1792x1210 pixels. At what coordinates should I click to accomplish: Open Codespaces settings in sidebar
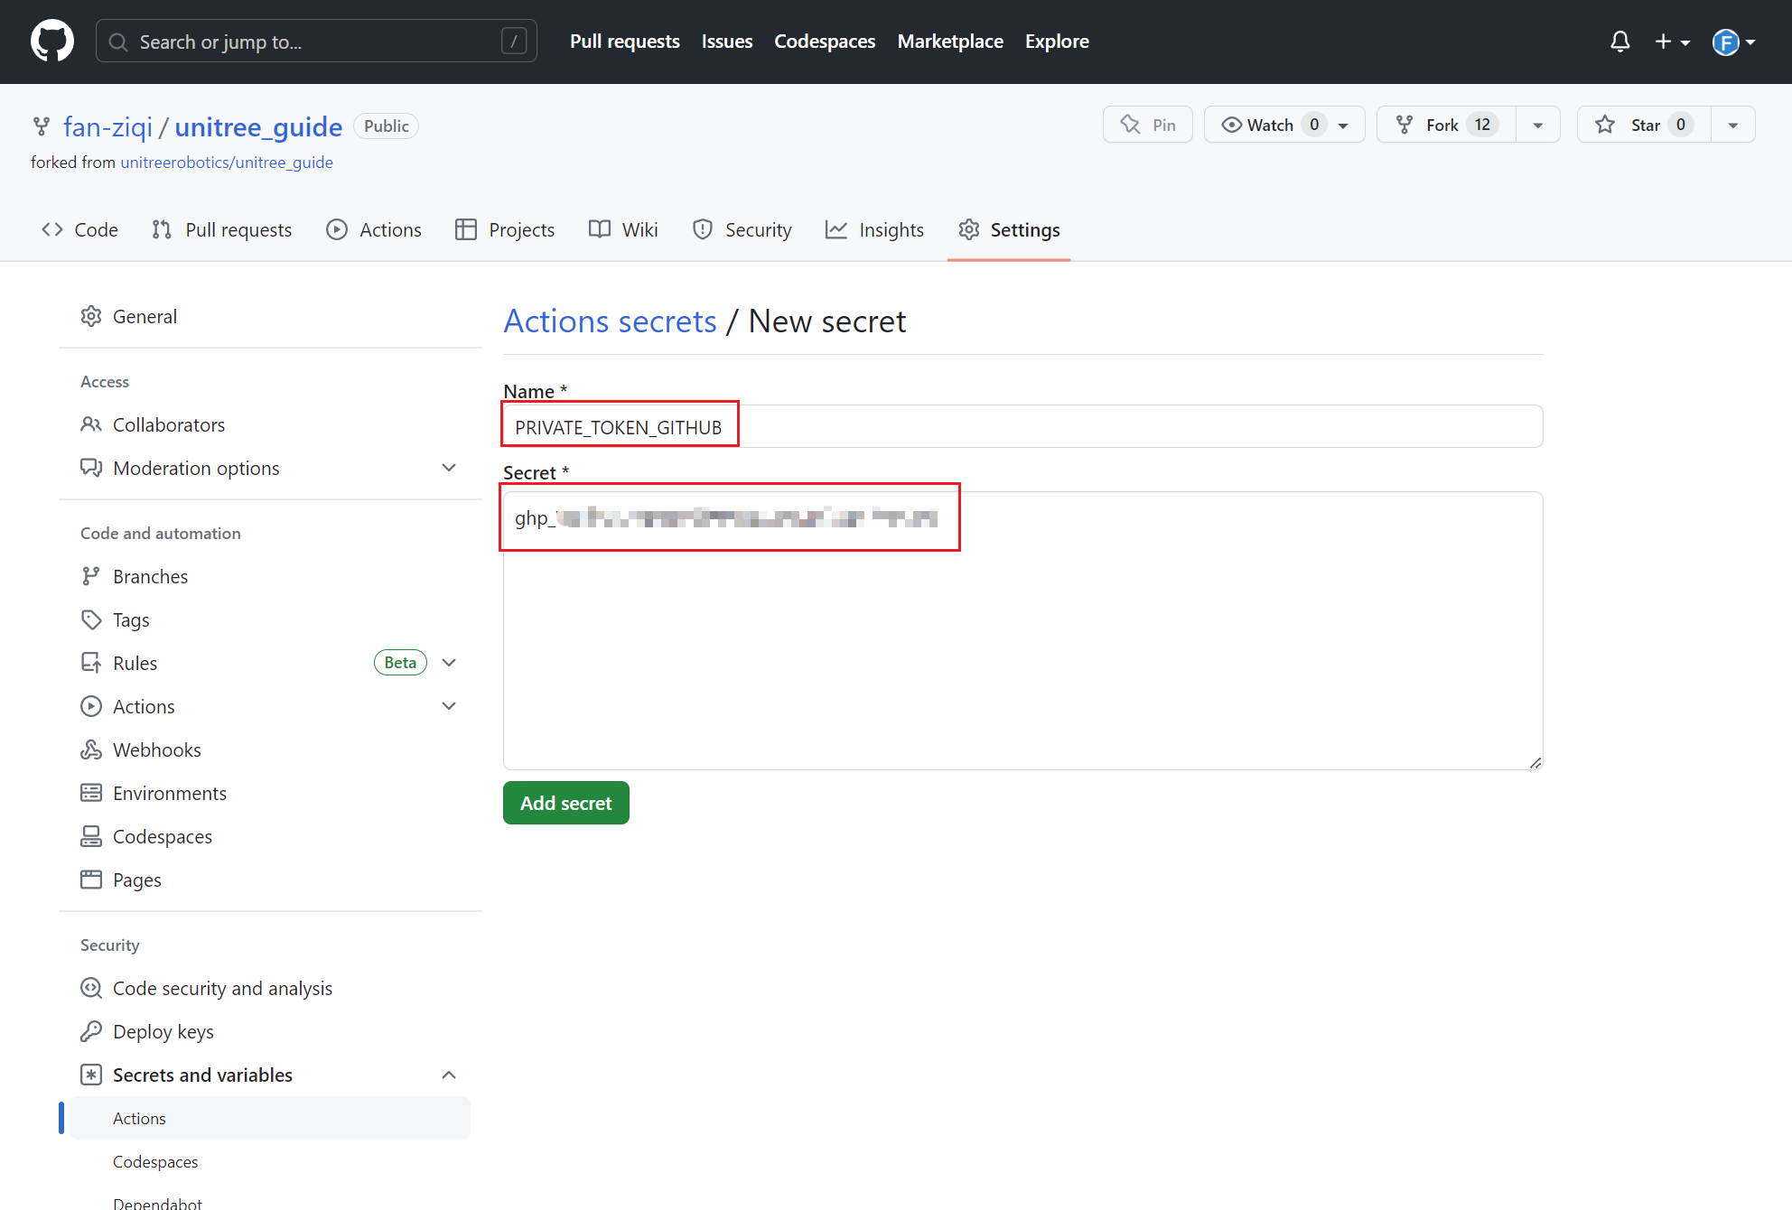270,837
